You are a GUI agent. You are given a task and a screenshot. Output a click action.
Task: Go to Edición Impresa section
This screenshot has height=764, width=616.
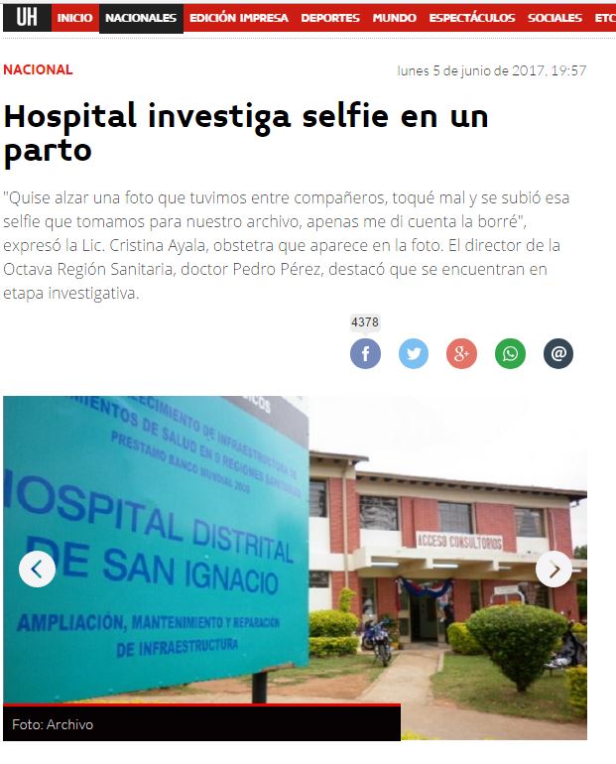pos(239,18)
